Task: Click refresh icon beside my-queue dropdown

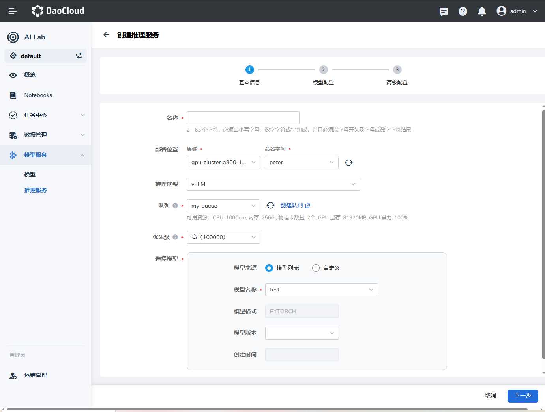Action: pos(270,205)
